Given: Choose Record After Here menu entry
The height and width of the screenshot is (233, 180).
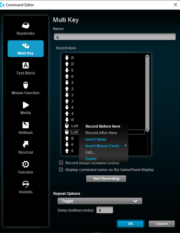Looking at the screenshot, I should click(101, 133).
